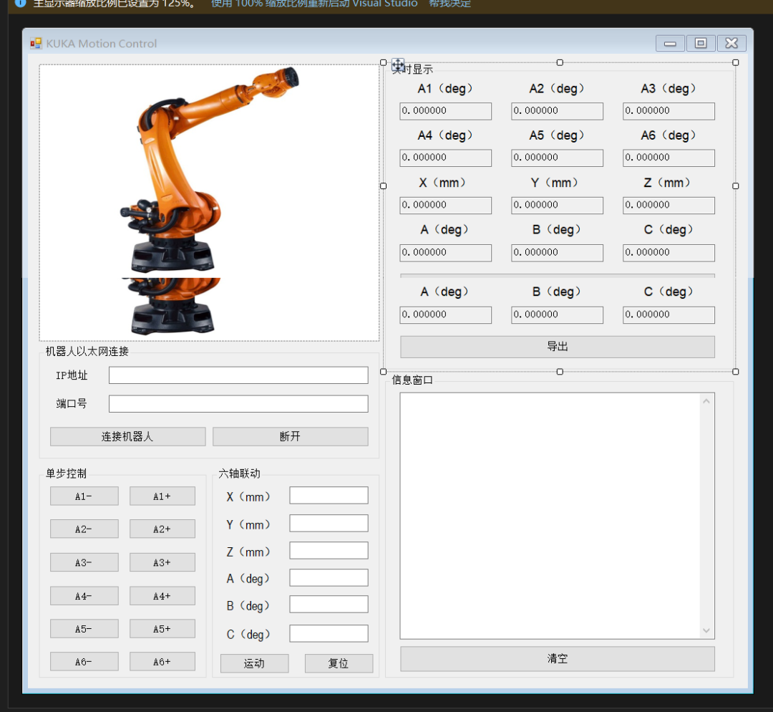Click inside the 端口号 input field

[x=238, y=403]
